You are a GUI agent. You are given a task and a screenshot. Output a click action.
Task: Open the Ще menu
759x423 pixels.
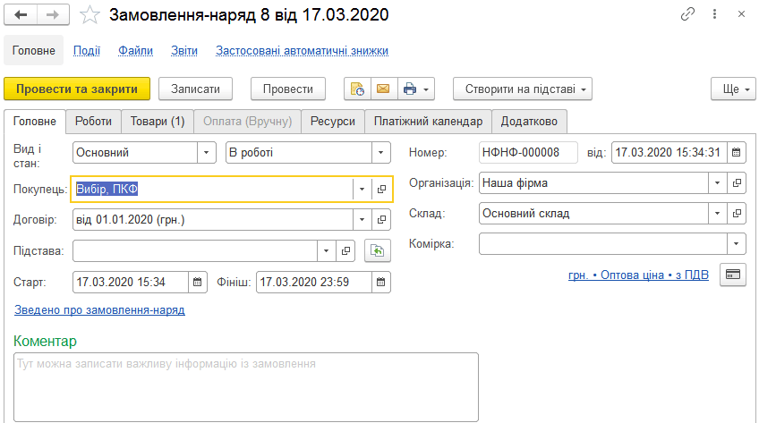(x=733, y=89)
